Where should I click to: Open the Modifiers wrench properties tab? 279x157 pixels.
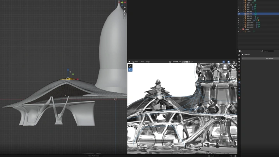239,82
